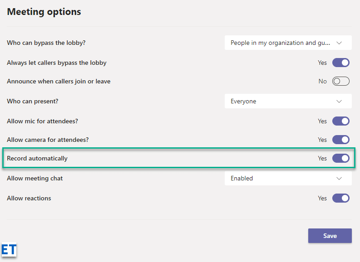This screenshot has height=262, width=360.
Task: Turn off always let callers bypass lobby
Action: [x=340, y=63]
